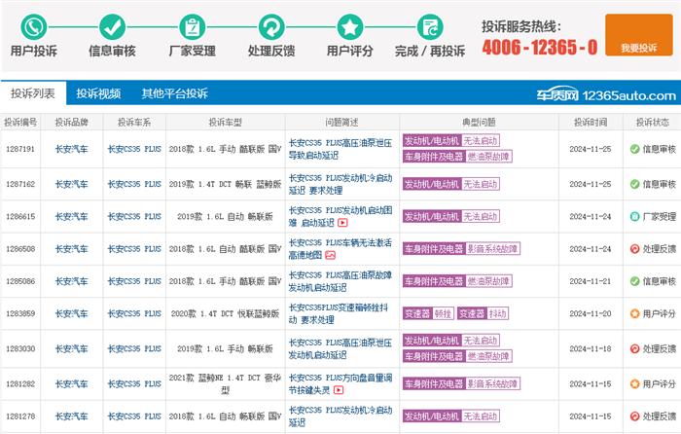Click 变速器 顿挫 tag in row 1283859
This screenshot has width=681, height=434.
point(428,313)
